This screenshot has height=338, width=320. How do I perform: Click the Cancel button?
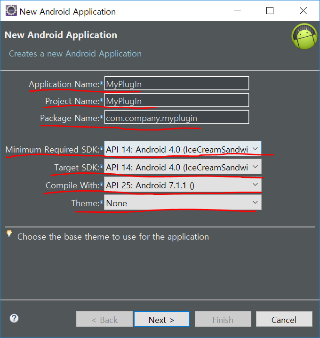284,319
